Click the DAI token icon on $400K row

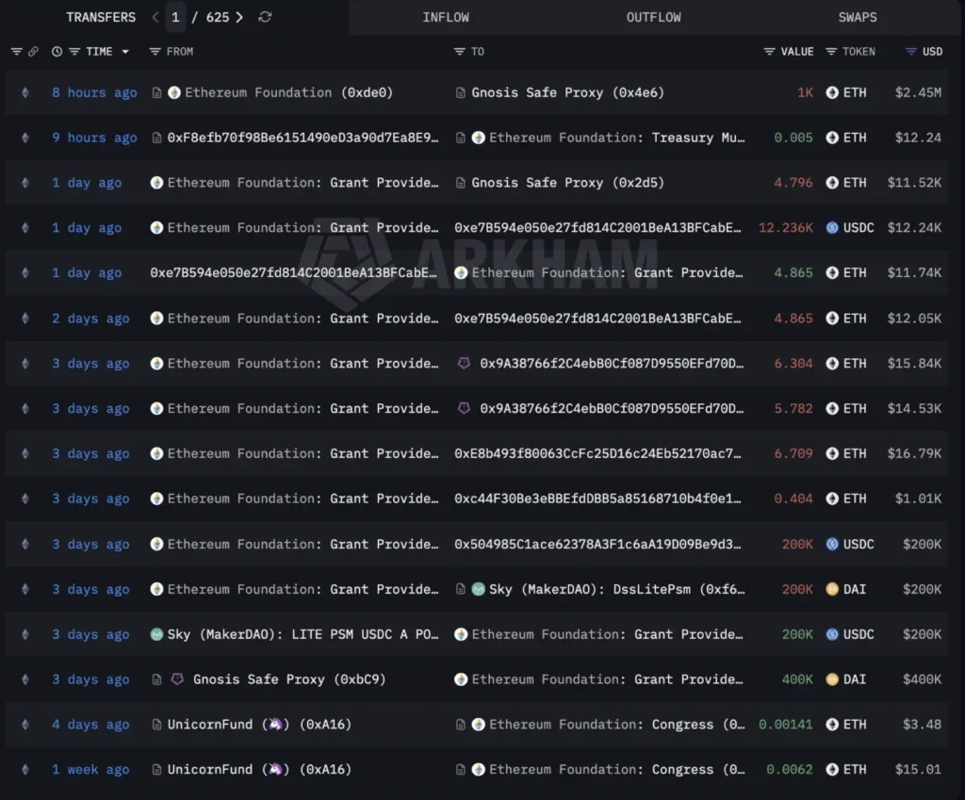click(832, 679)
